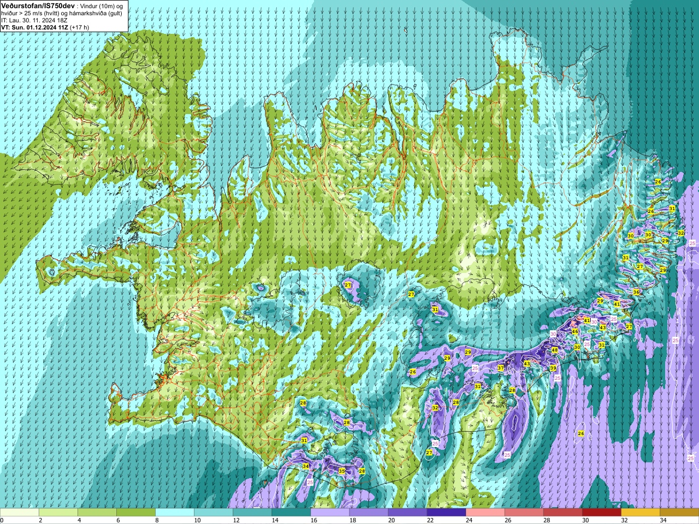
Task: Pick the 12–14 medium teal legend swatch
Action: (x=252, y=513)
